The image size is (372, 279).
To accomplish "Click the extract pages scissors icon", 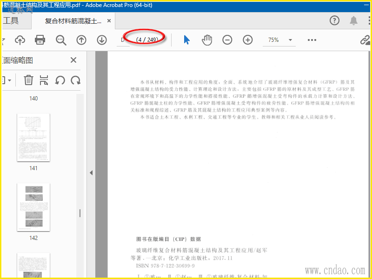I will point(44,80).
